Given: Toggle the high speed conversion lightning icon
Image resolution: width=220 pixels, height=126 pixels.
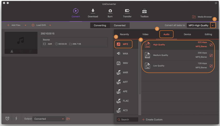Looking at the screenshot, I should pyautogui.click(x=16, y=119).
